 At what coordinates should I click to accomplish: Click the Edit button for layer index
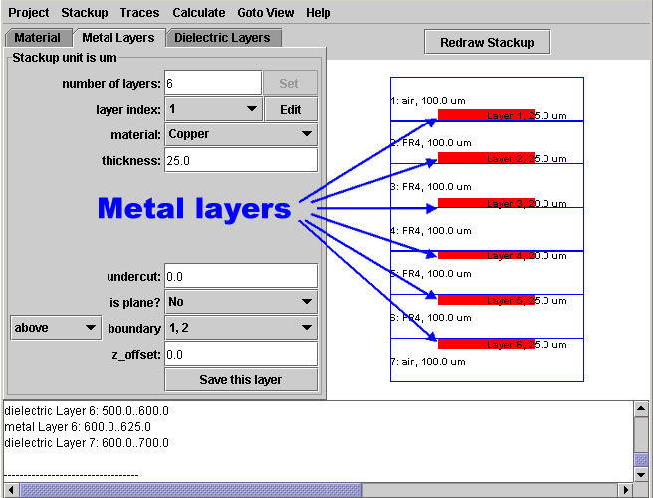coord(290,109)
